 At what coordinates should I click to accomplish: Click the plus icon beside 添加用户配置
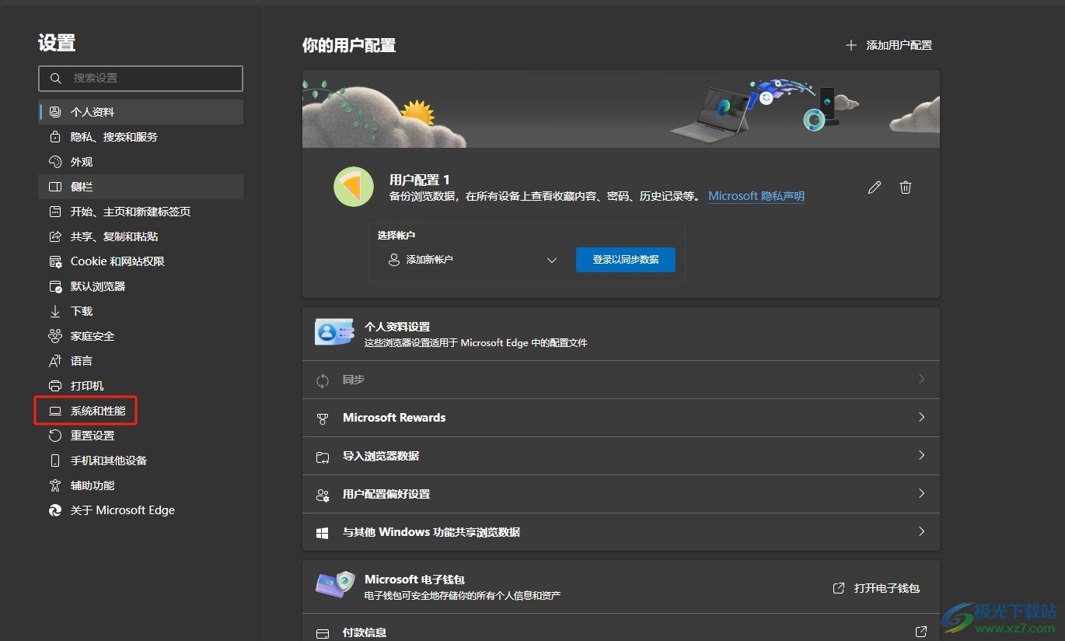click(x=851, y=45)
